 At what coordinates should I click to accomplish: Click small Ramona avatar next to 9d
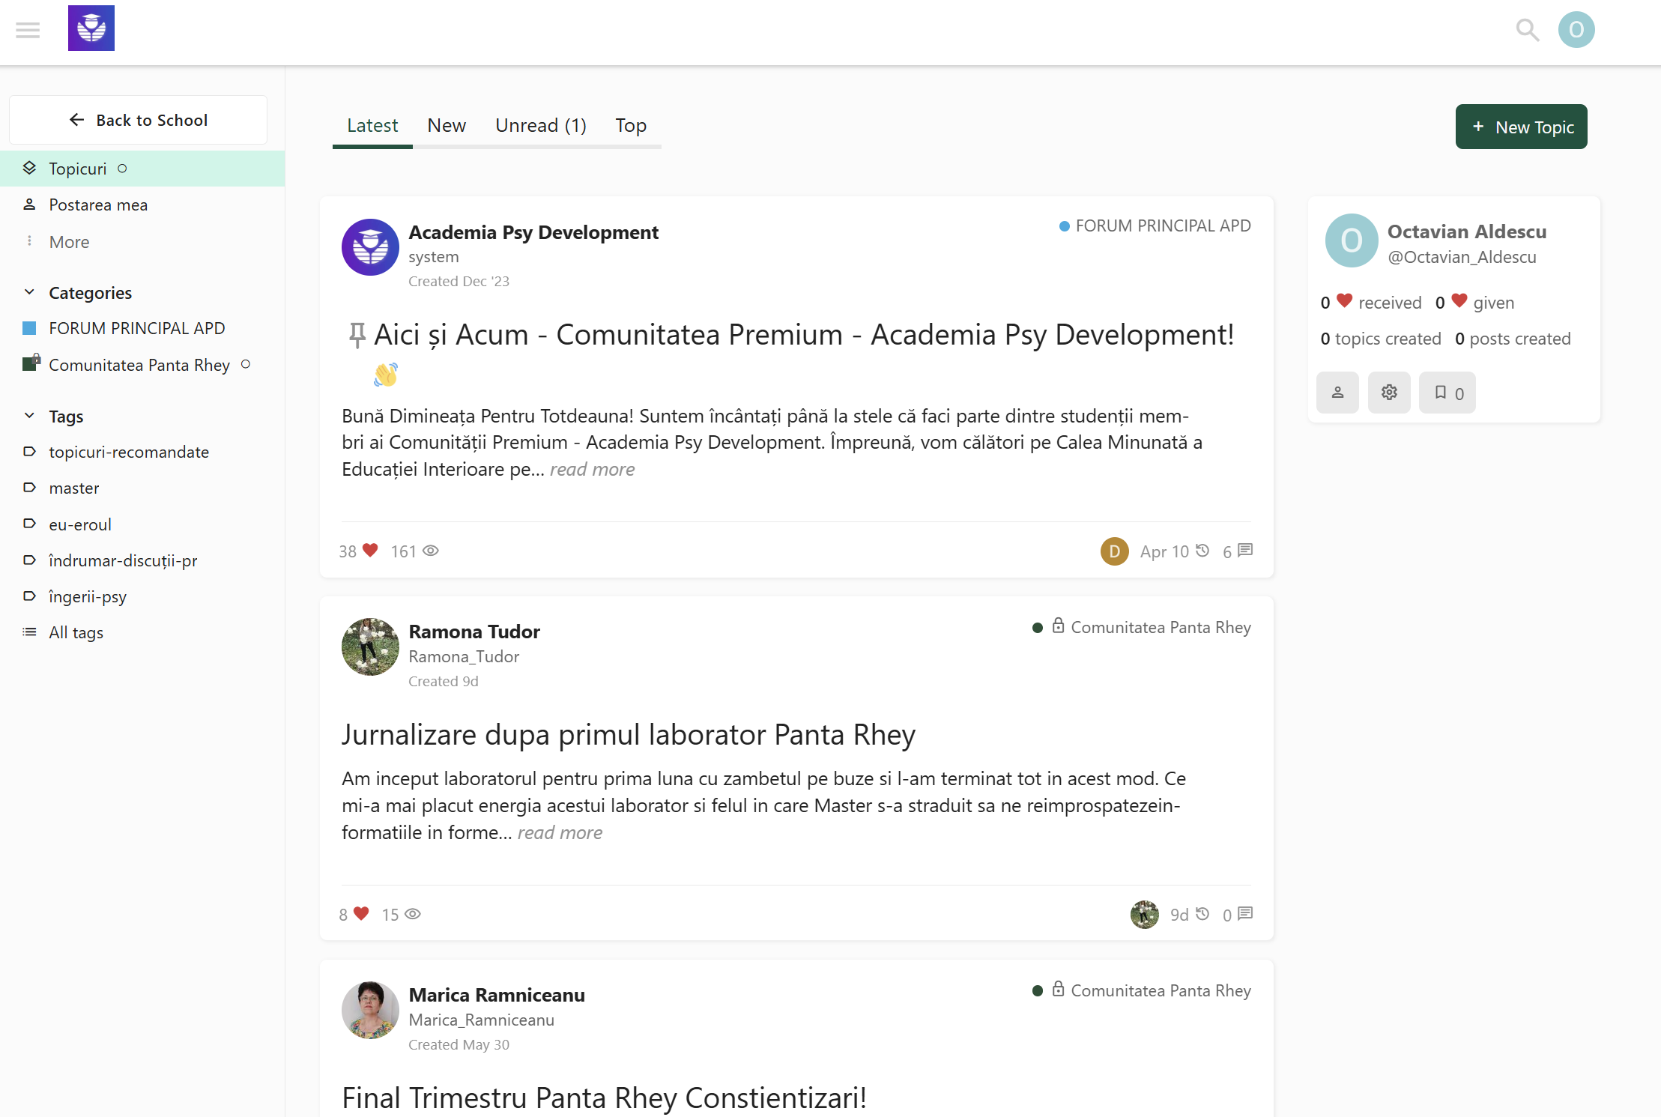coord(1144,914)
